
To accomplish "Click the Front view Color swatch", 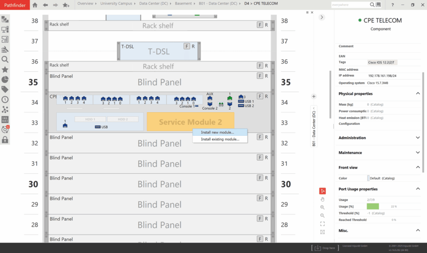I will point(368,178).
